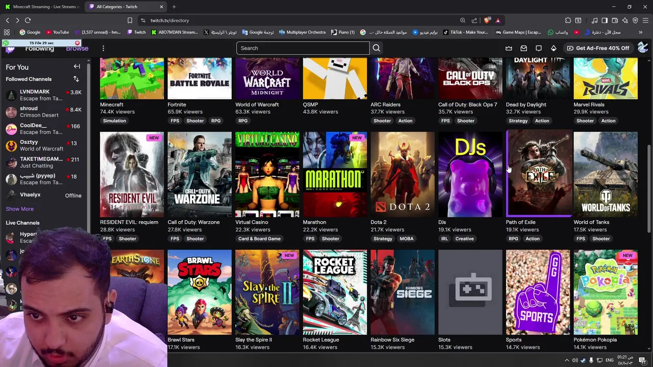Open Multiplayer Orchestra bookmark

tap(302, 32)
